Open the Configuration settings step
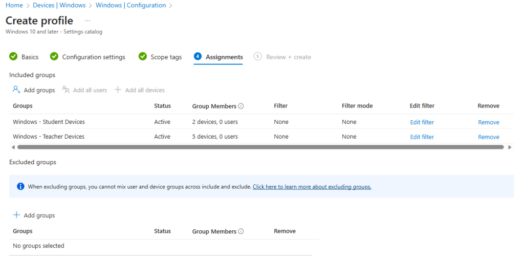Image resolution: width=524 pixels, height=262 pixels. 93,57
